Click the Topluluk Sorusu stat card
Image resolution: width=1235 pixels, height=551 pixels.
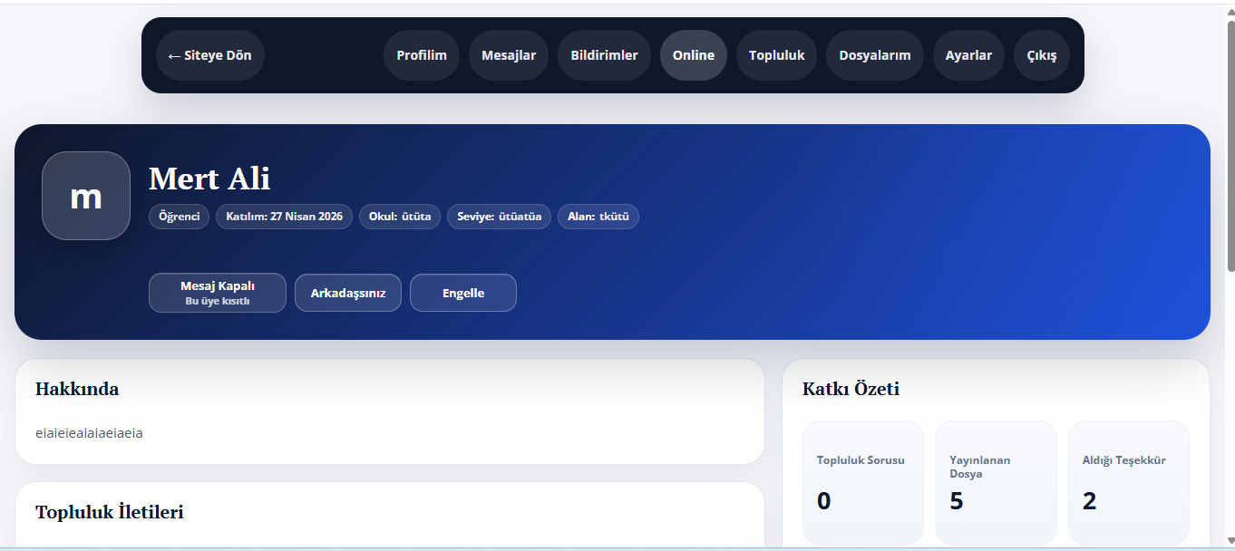(863, 483)
